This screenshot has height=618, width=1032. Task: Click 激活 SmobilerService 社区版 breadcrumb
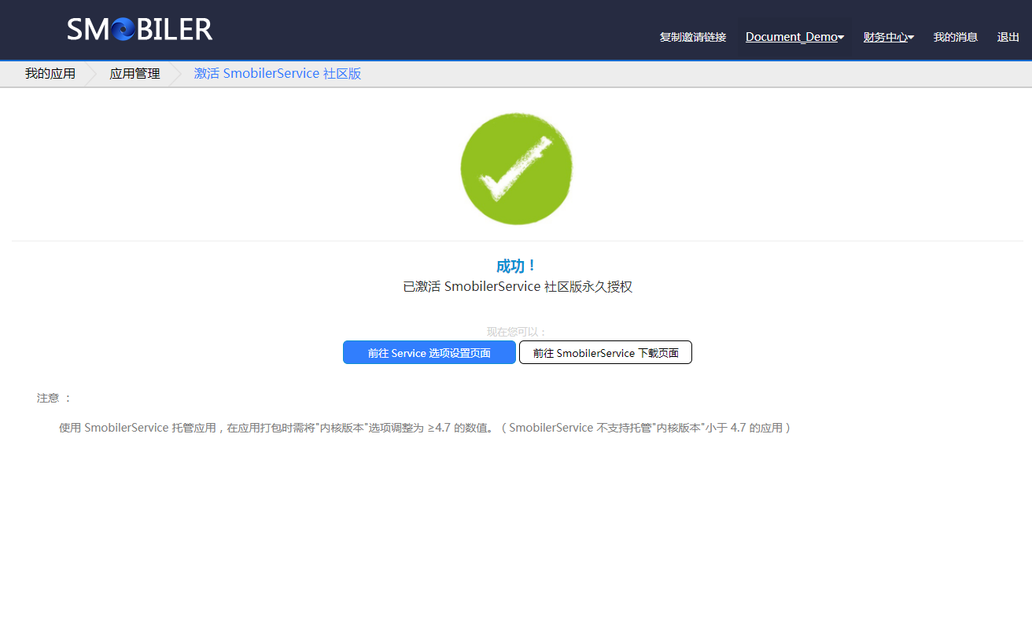click(278, 74)
